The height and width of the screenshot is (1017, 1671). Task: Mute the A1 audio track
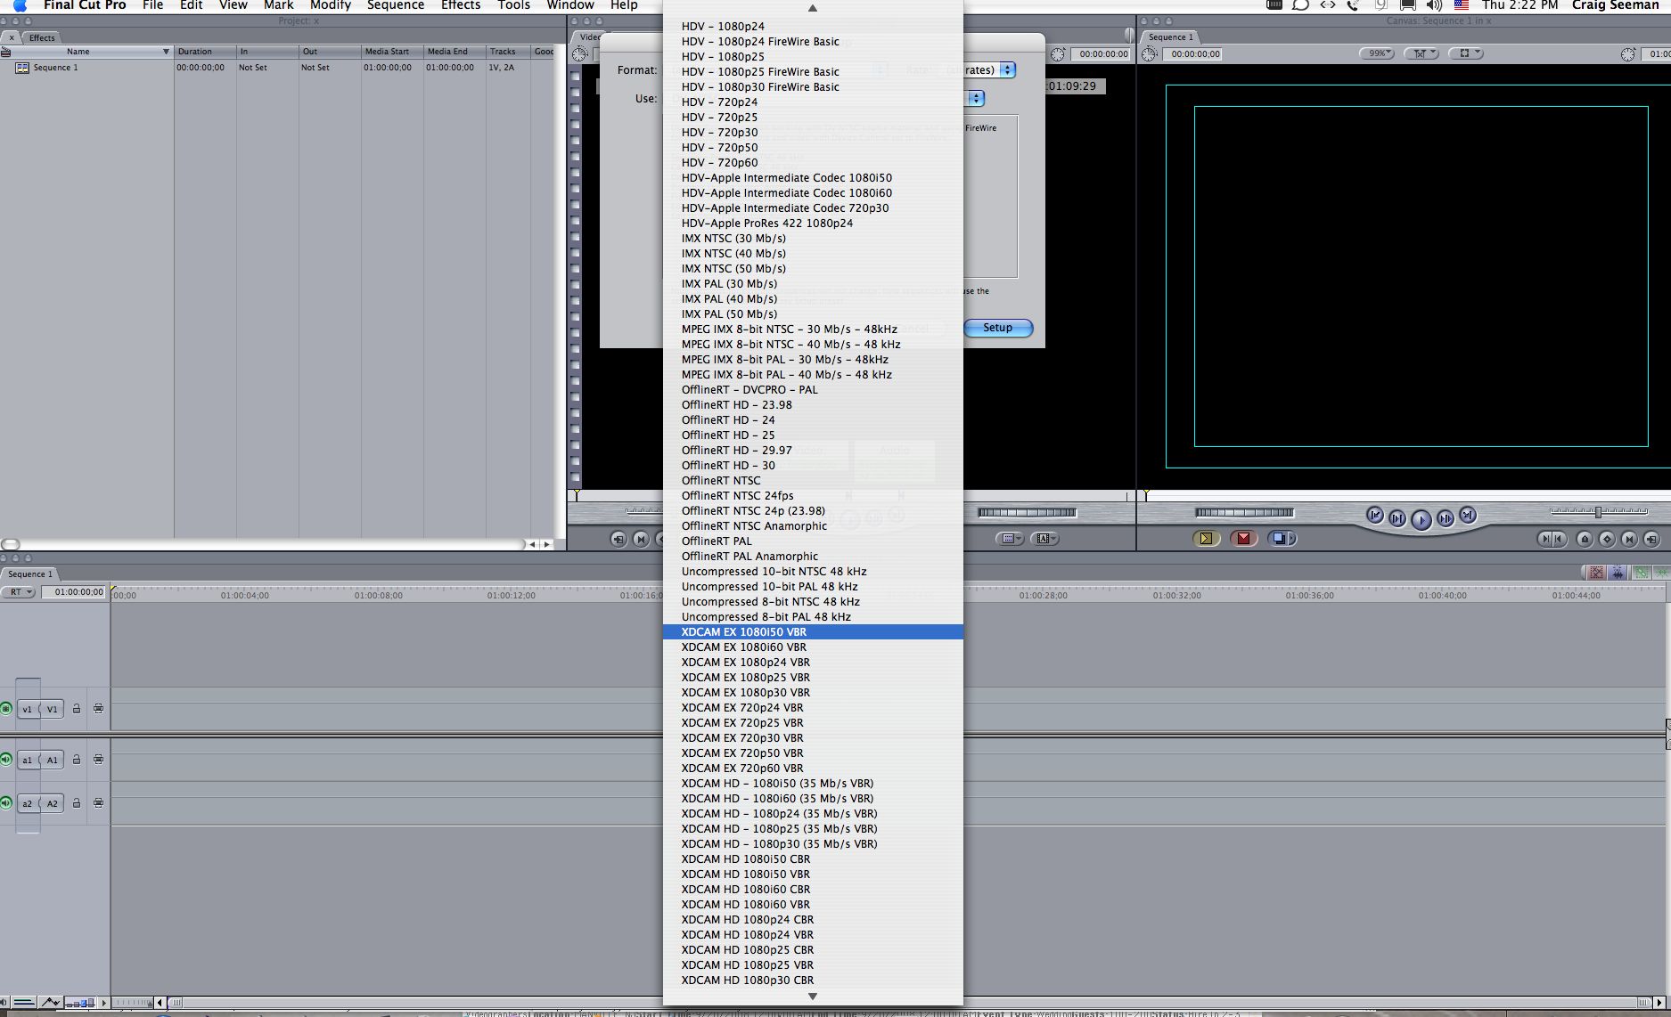click(x=6, y=760)
